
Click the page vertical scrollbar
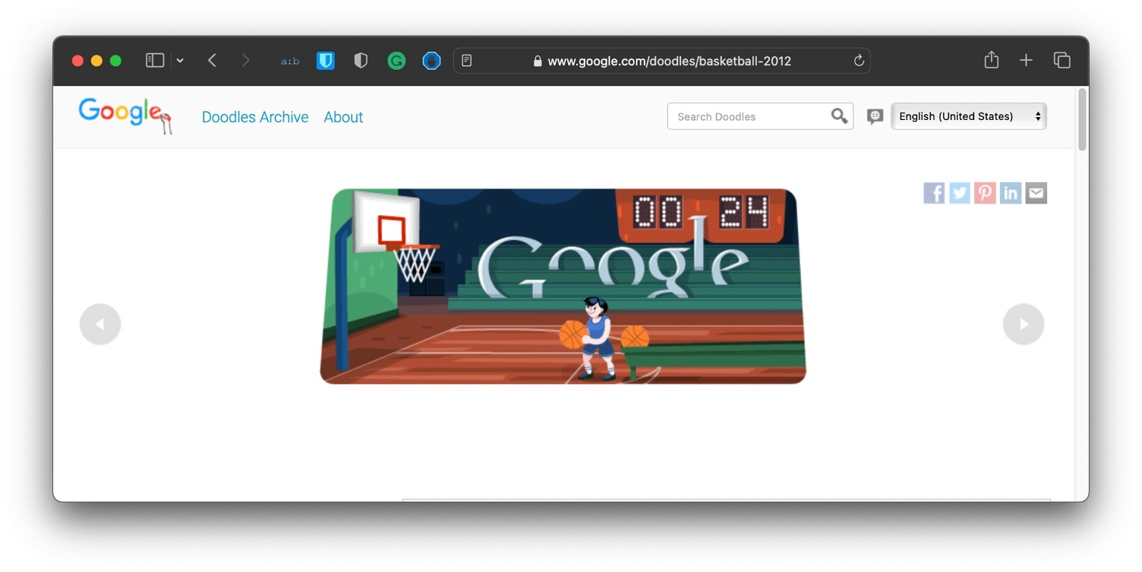click(x=1082, y=119)
